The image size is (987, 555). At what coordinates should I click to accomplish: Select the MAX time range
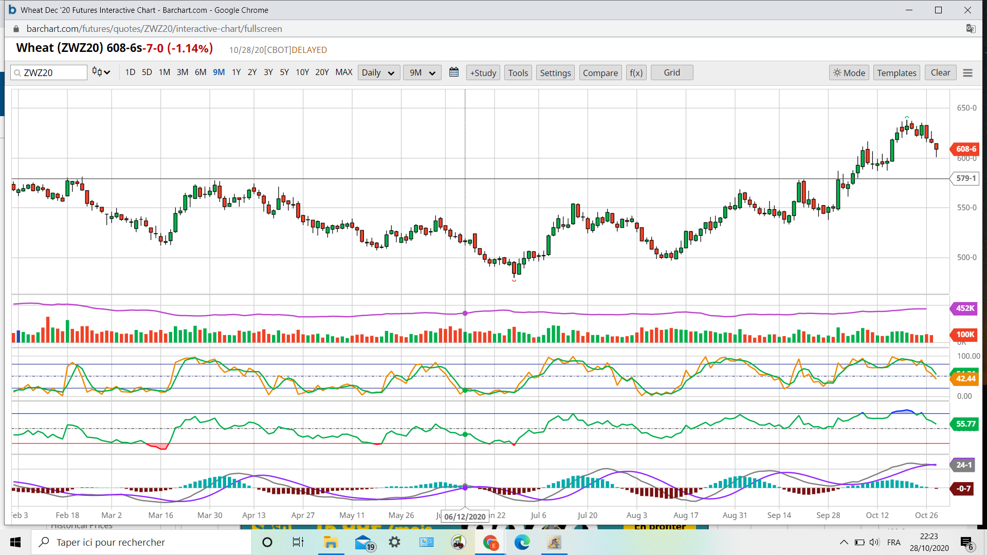click(344, 72)
